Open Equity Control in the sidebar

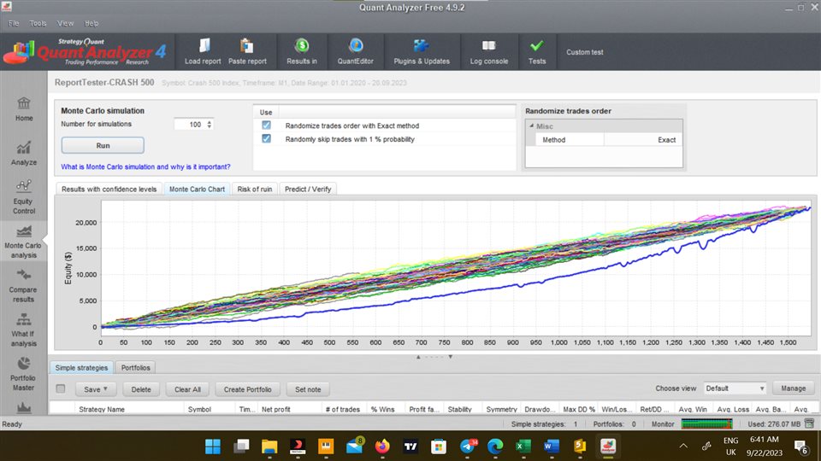[x=24, y=196]
